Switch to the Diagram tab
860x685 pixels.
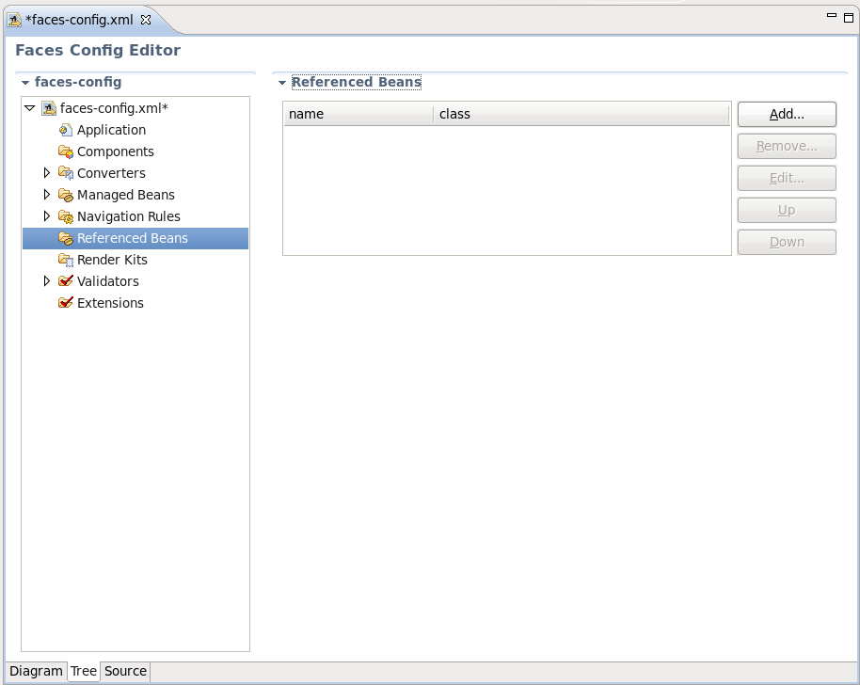click(x=36, y=671)
